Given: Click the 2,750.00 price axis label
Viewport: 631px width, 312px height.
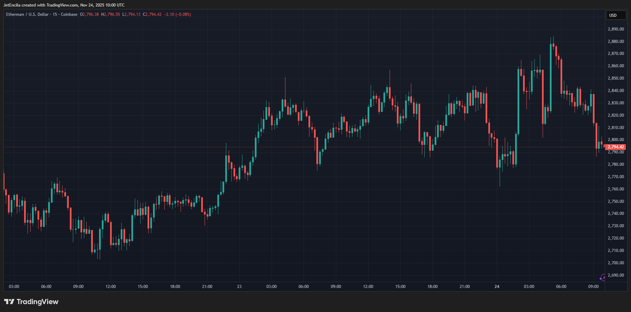Looking at the screenshot, I should coord(616,201).
